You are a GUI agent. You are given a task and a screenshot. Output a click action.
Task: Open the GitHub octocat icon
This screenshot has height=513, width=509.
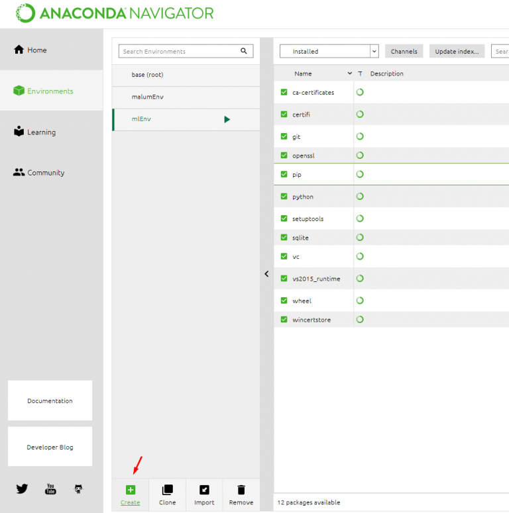78,489
